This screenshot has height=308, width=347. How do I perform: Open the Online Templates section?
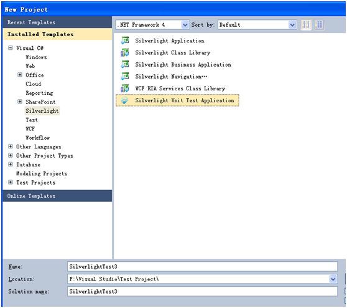coord(57,196)
